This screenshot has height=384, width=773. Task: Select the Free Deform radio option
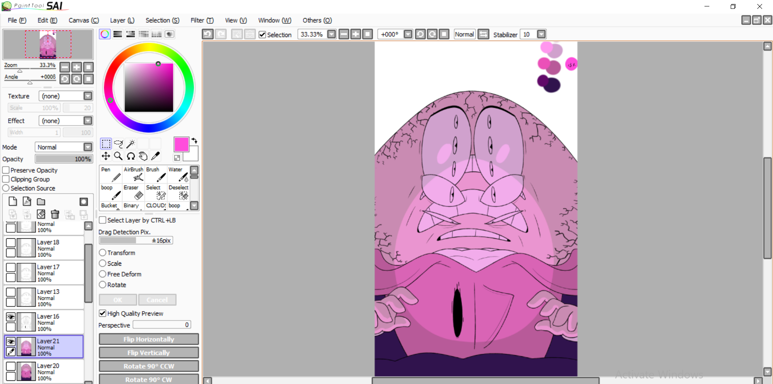[103, 274]
